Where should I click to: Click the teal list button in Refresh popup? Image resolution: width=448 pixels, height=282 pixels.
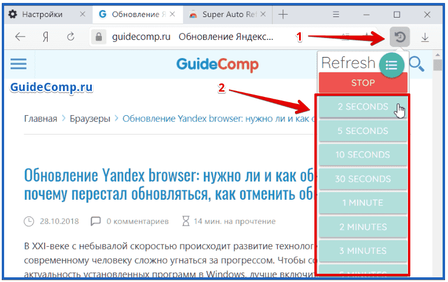pos(391,65)
